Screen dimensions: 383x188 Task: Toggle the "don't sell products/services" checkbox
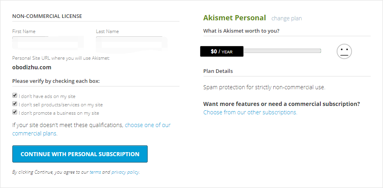[15, 104]
